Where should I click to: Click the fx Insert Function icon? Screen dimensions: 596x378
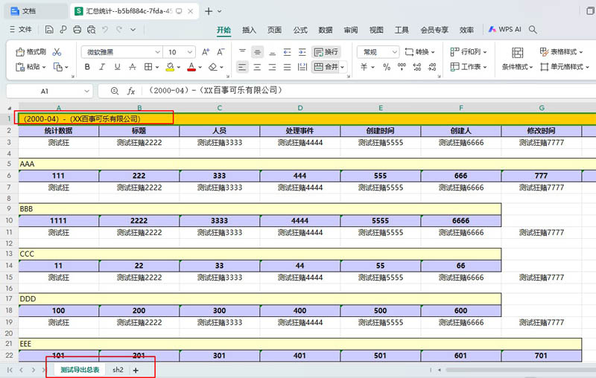click(131, 91)
